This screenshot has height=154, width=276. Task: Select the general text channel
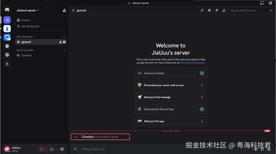coord(41,42)
